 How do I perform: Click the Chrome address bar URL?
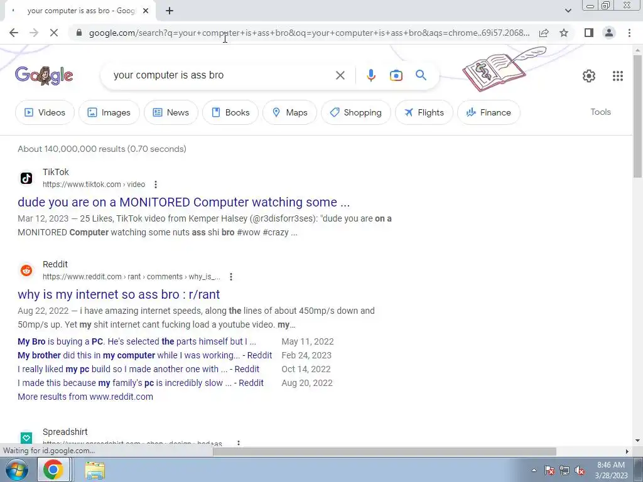pos(310,33)
